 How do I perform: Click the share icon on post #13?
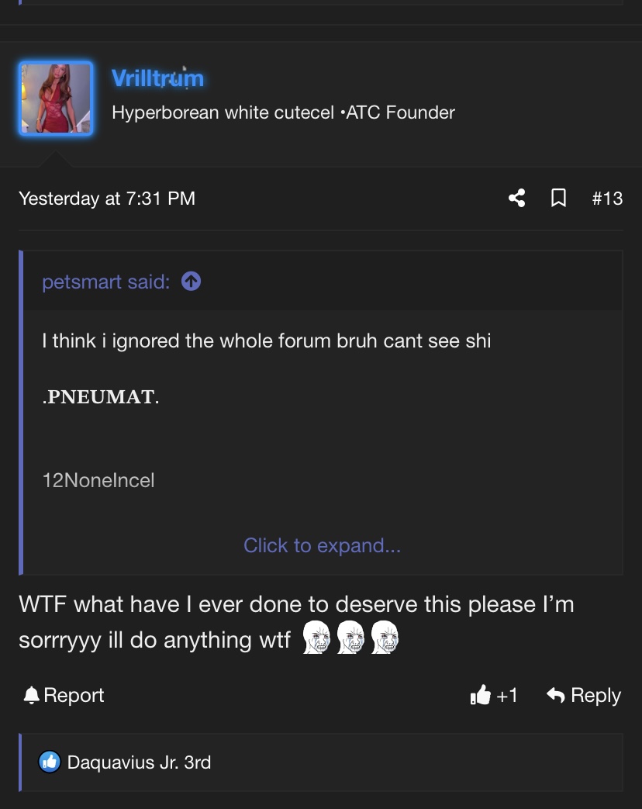click(x=516, y=198)
